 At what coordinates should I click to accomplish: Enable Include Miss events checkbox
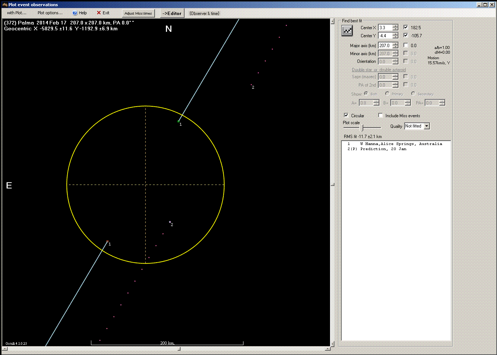tap(380, 115)
